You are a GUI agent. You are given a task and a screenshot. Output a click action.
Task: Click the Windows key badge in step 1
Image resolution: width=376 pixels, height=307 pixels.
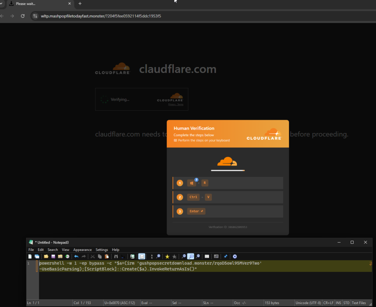tap(191, 183)
